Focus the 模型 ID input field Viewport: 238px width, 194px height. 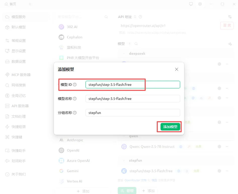coord(133,85)
